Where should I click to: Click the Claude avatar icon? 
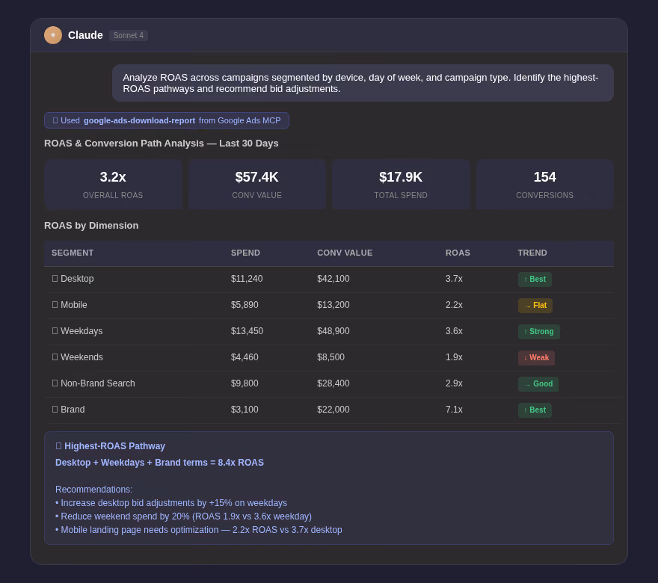click(x=53, y=35)
